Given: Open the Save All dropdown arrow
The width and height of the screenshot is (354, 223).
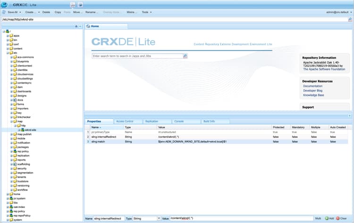Looking at the screenshot, I should coord(20,12).
